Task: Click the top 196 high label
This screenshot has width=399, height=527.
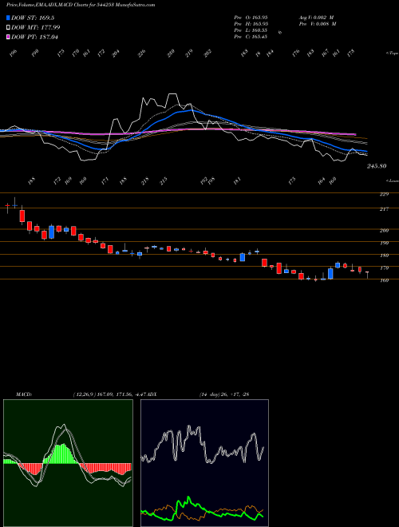Action: click(x=14, y=53)
